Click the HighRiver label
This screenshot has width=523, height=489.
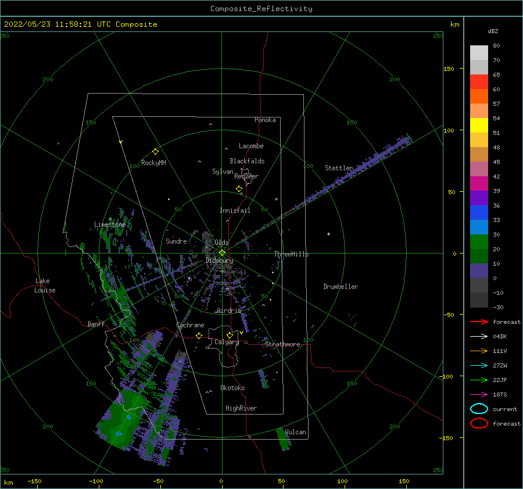pos(241,408)
